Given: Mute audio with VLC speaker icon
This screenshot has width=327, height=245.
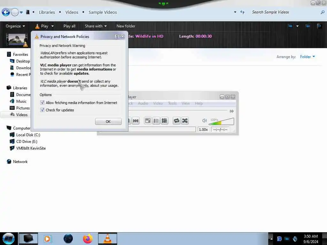Looking at the screenshot, I should tap(204, 120).
